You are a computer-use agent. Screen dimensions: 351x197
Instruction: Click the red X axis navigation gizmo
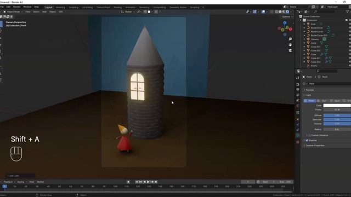[x=290, y=29]
